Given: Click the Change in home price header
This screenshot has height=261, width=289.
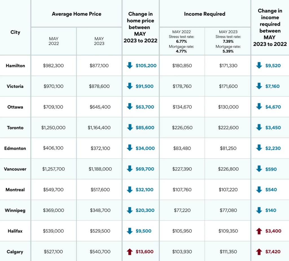Looking at the screenshot, I should click(140, 27).
